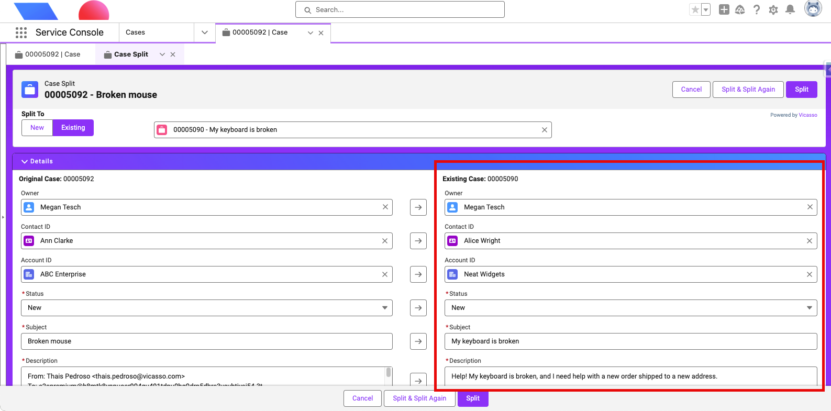Image resolution: width=831 pixels, height=411 pixels.
Task: Clear the ABC Enterprise account field
Action: 385,274
